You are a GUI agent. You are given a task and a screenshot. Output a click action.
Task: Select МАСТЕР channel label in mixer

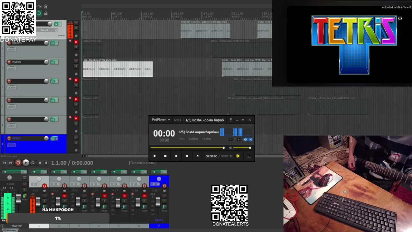coord(17,226)
